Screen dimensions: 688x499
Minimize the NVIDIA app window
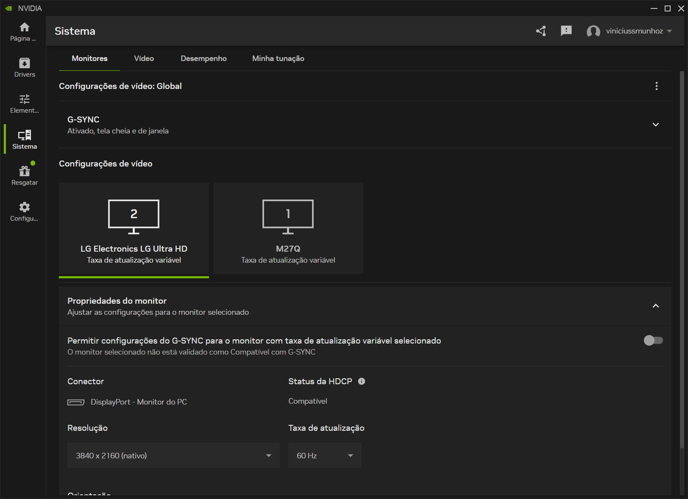click(654, 8)
